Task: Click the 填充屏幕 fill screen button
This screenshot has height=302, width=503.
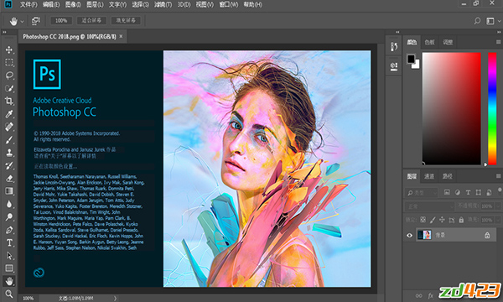Action: pyautogui.click(x=126, y=20)
